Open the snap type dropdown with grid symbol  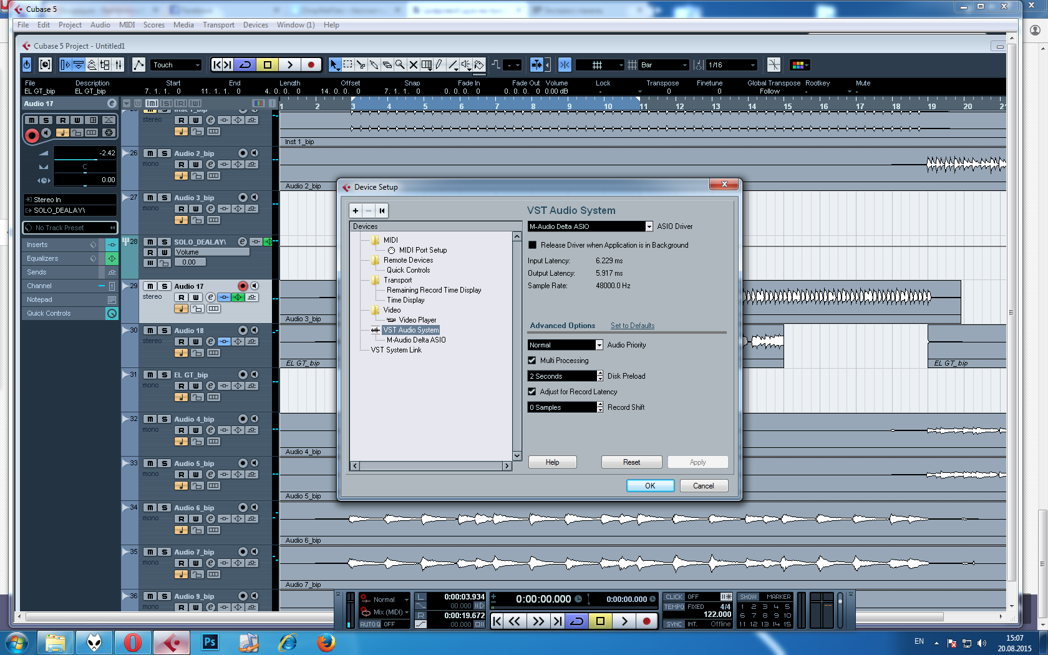click(x=600, y=65)
